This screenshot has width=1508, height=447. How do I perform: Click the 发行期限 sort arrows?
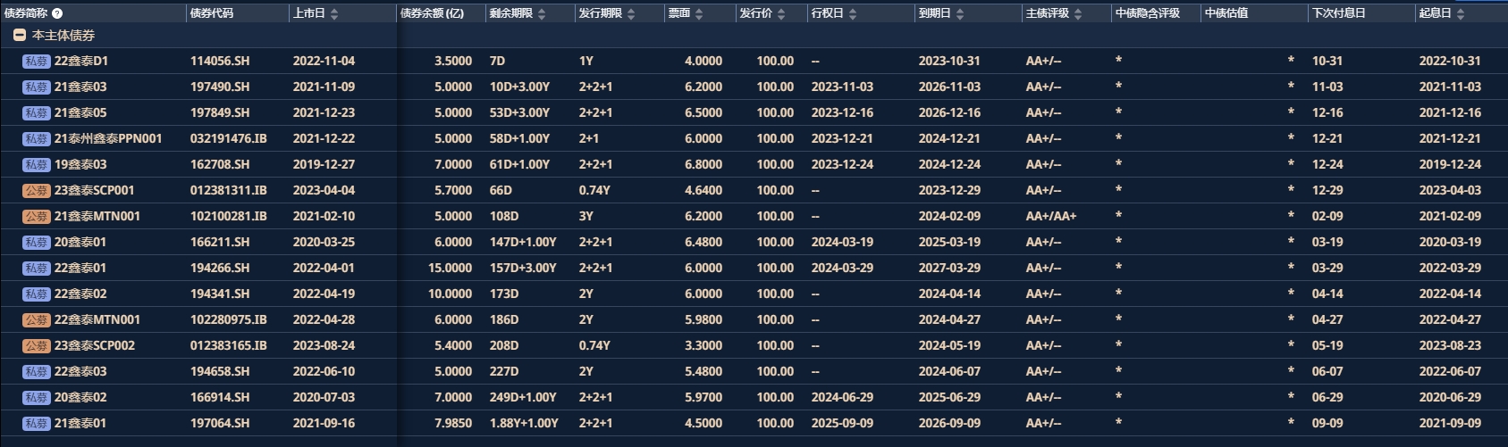point(631,13)
